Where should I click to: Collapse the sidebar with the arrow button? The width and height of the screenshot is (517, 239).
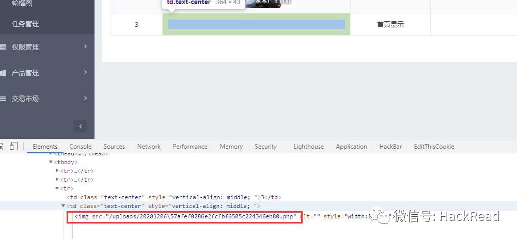tap(80, 126)
